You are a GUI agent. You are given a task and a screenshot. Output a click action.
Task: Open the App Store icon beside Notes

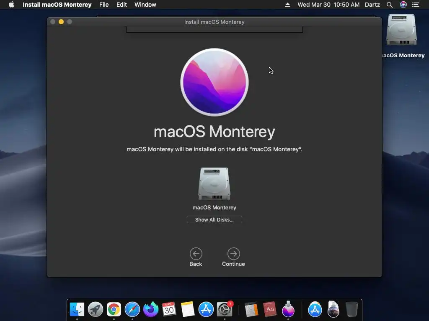206,309
